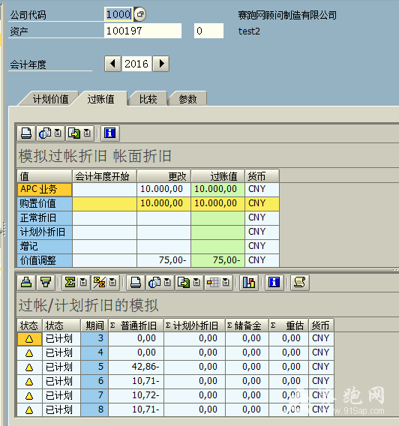Open the 比较 tab

click(148, 99)
